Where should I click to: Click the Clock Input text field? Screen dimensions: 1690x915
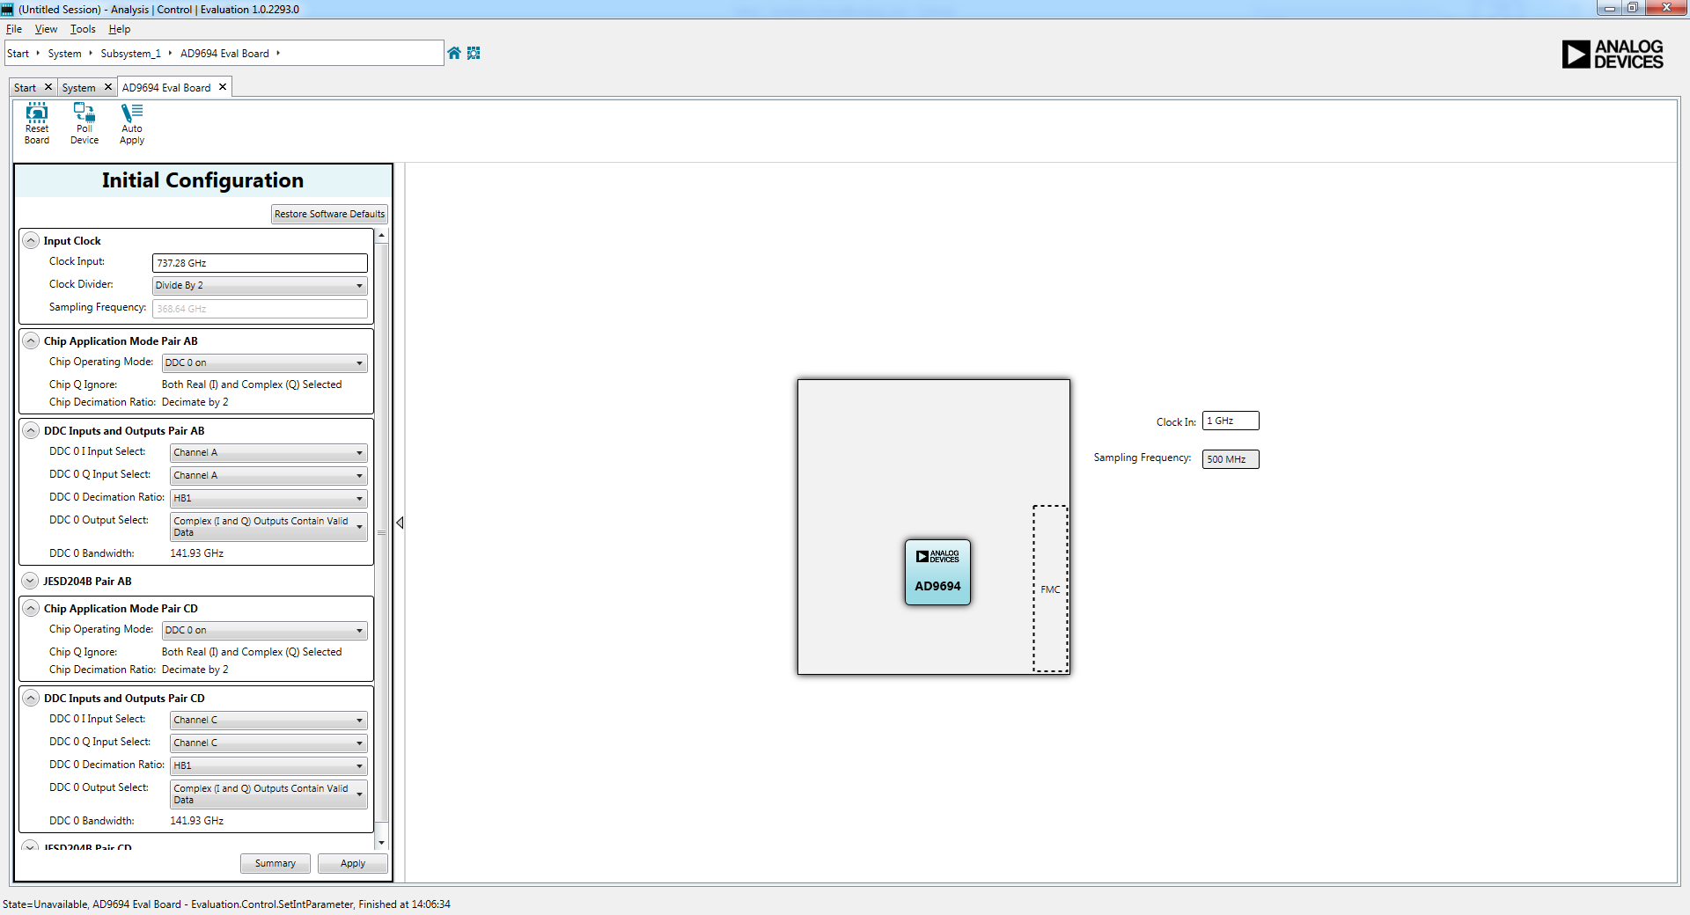click(x=260, y=263)
